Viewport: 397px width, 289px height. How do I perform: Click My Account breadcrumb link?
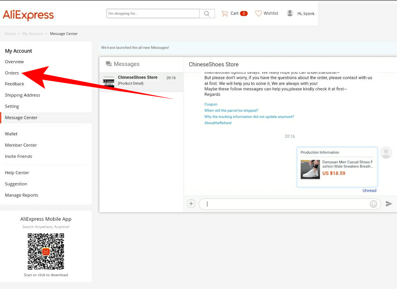(33, 34)
